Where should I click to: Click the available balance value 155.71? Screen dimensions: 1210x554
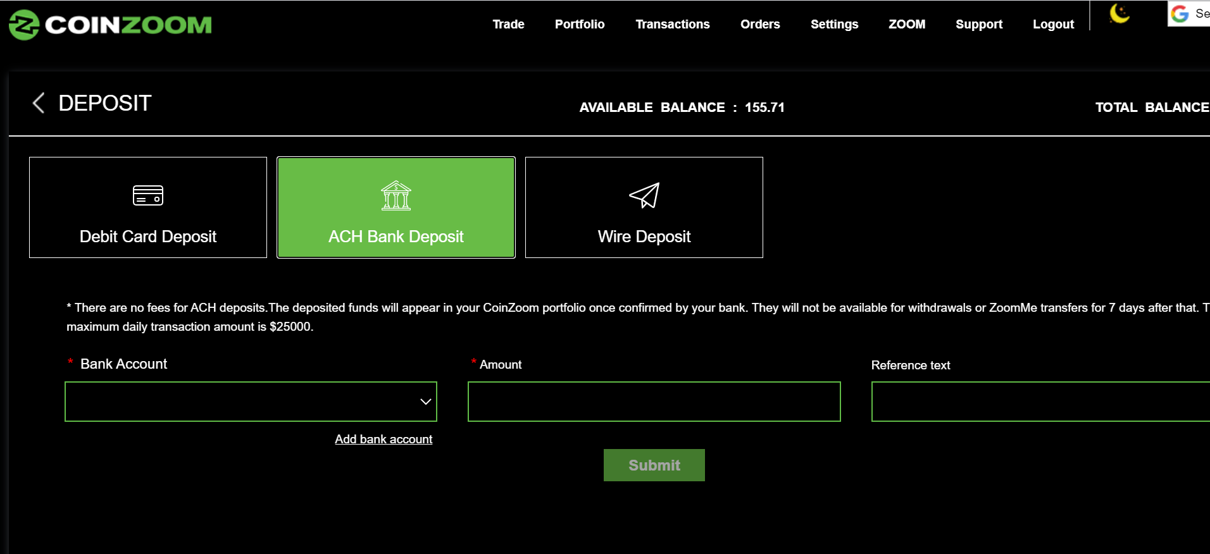[764, 108]
